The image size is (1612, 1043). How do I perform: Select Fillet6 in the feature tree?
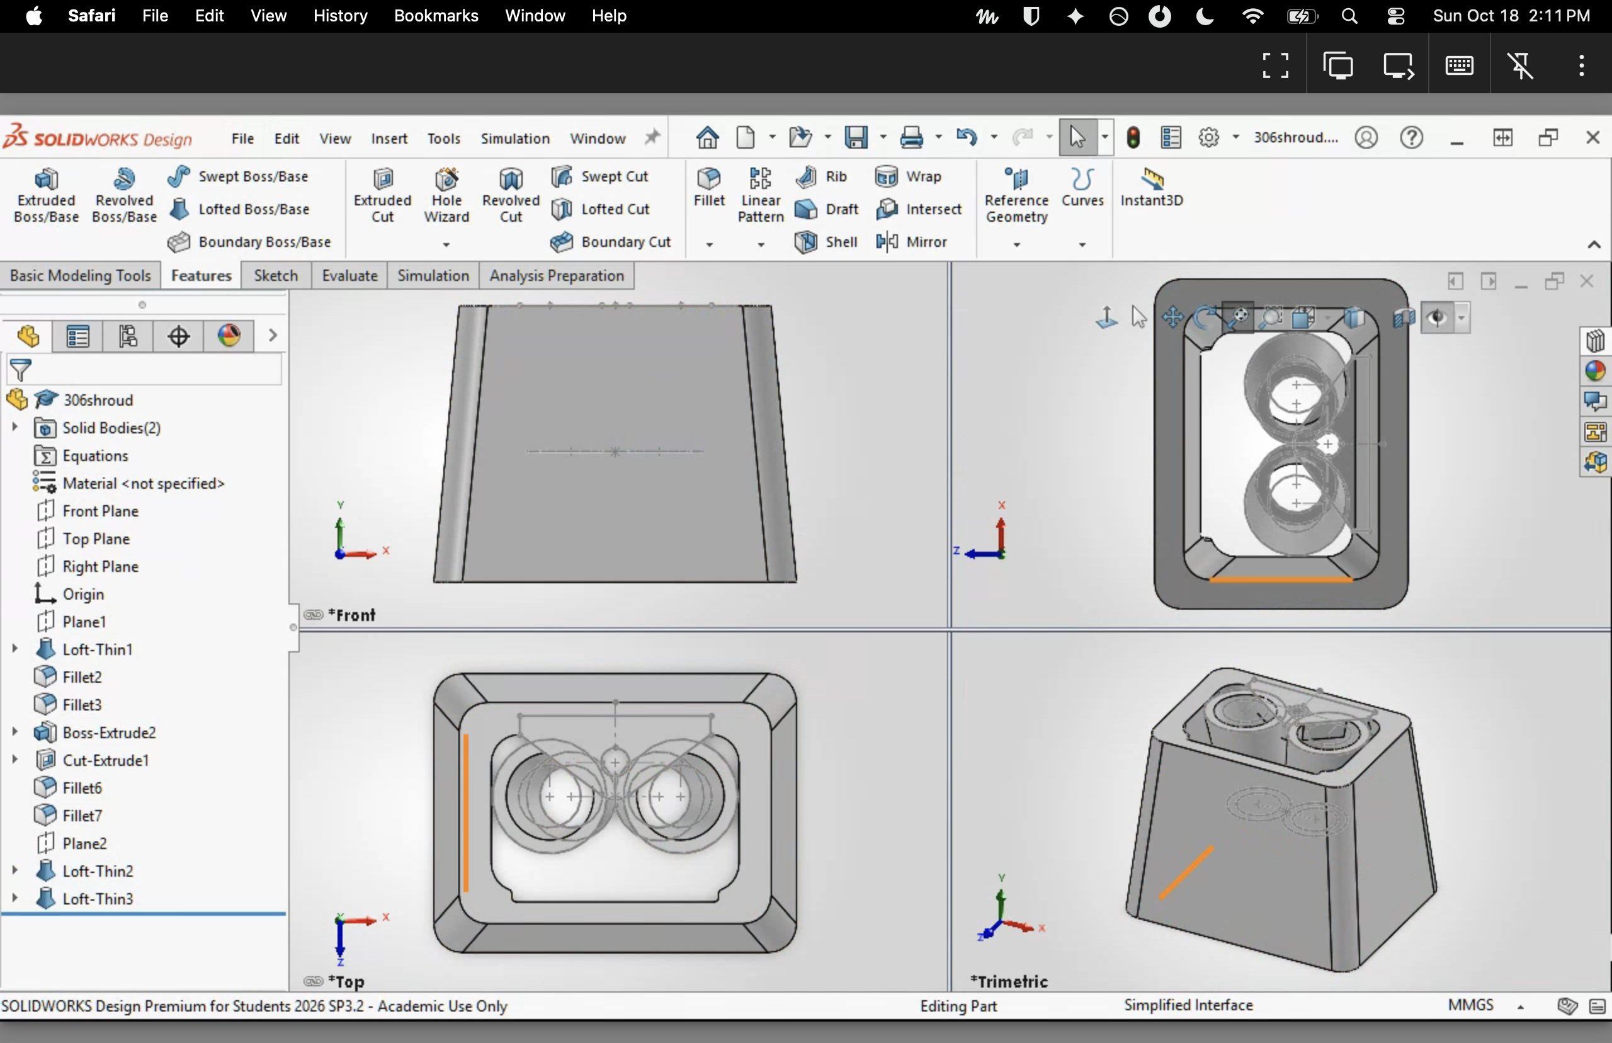(68, 788)
